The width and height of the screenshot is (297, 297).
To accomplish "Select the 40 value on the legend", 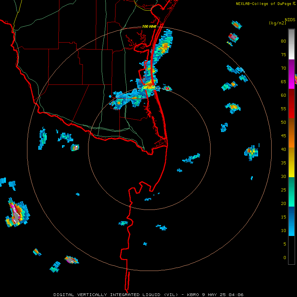I will tap(283, 149).
